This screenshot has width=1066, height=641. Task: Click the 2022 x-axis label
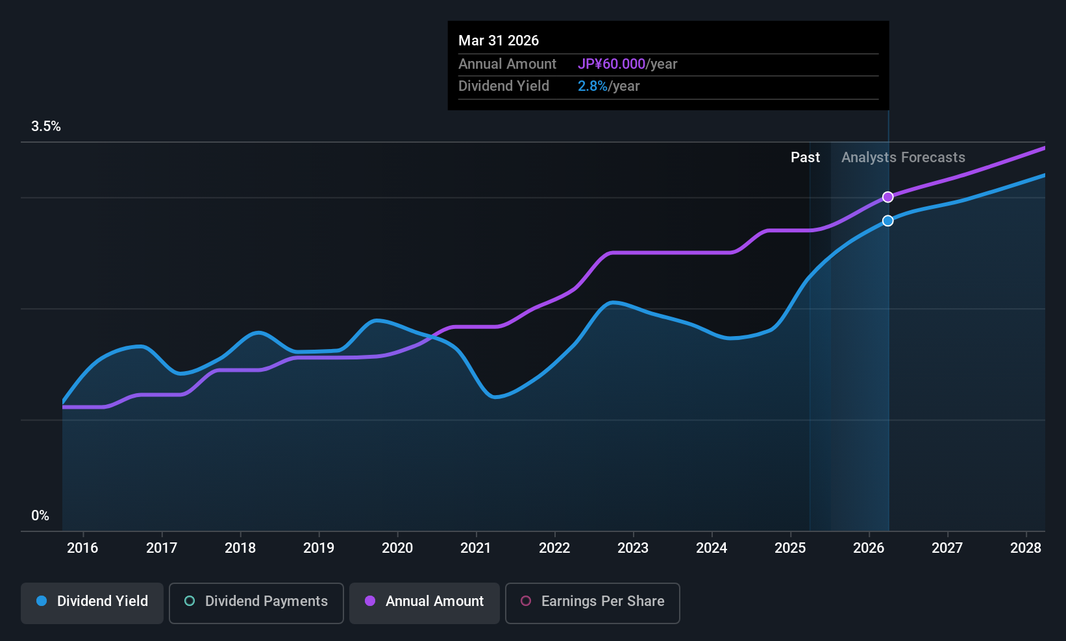pyautogui.click(x=554, y=548)
